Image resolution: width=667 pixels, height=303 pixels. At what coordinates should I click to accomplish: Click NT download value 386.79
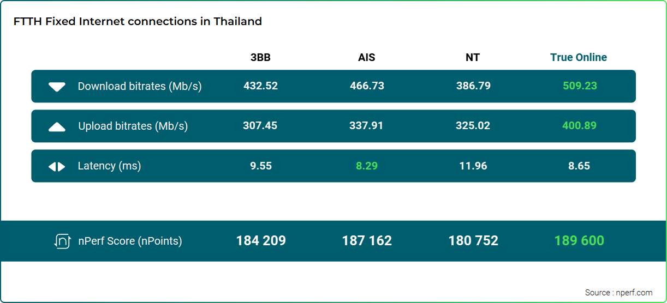473,86
